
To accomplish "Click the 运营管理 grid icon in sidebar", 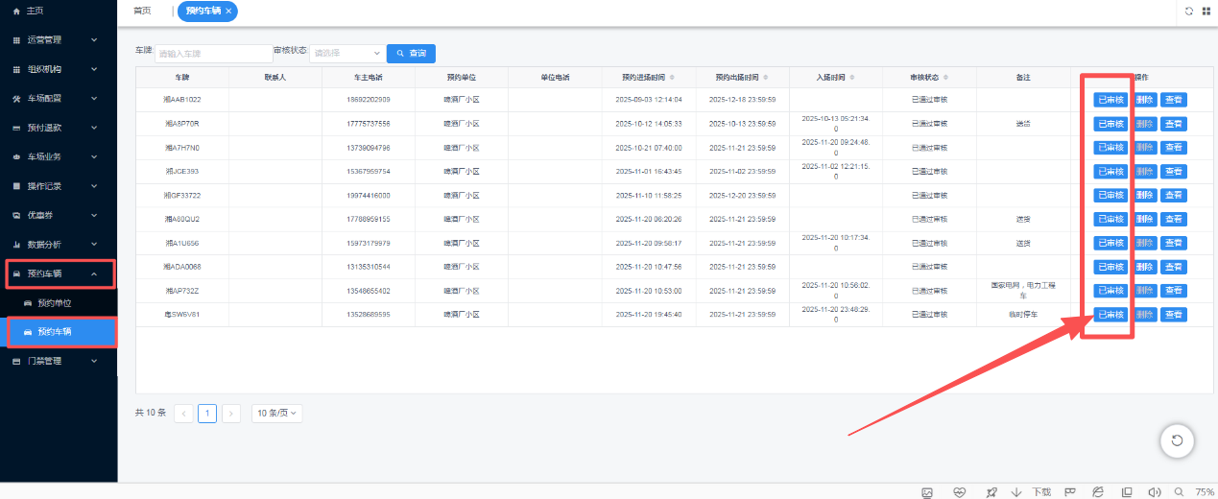I will tap(16, 40).
